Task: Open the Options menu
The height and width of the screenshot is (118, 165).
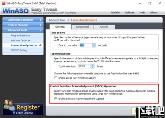Action: coord(129,12)
